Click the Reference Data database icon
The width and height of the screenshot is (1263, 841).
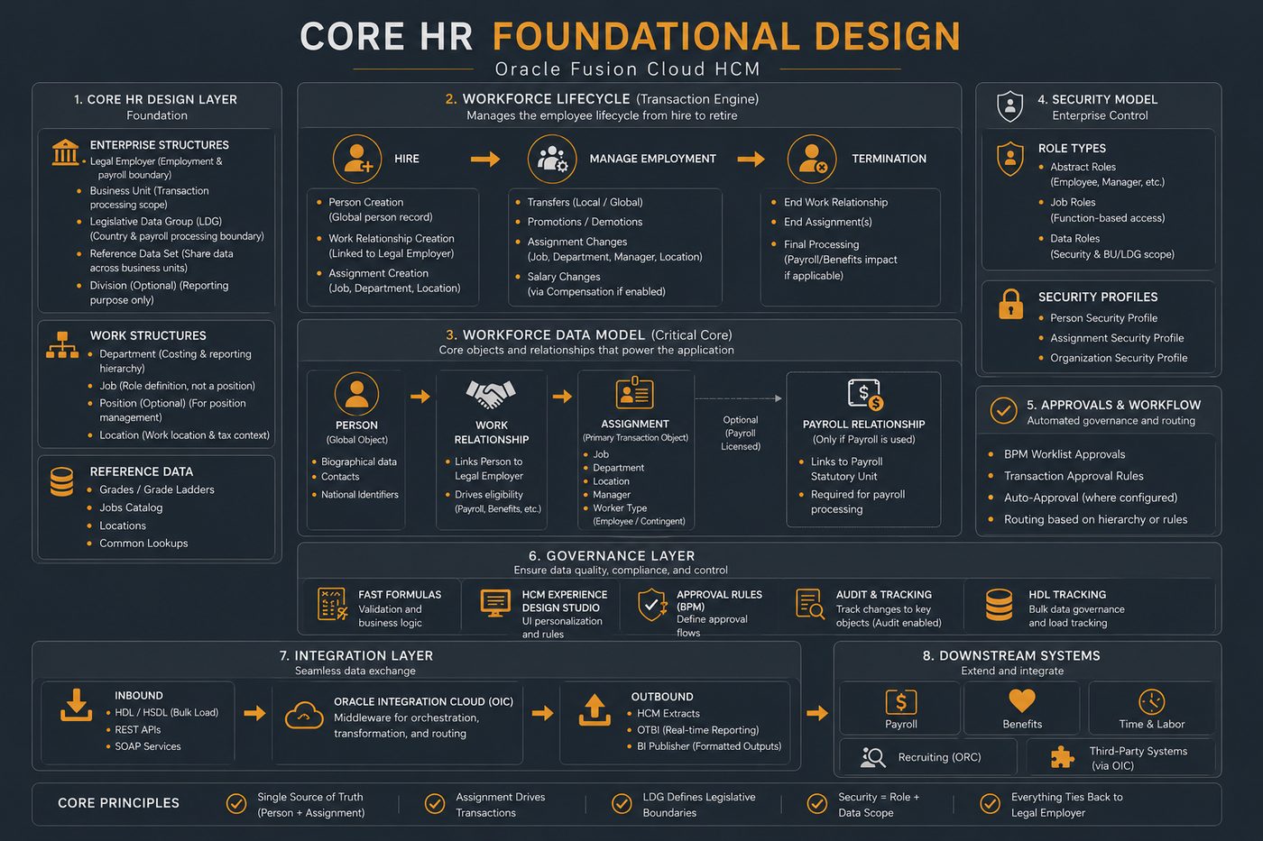(x=61, y=481)
